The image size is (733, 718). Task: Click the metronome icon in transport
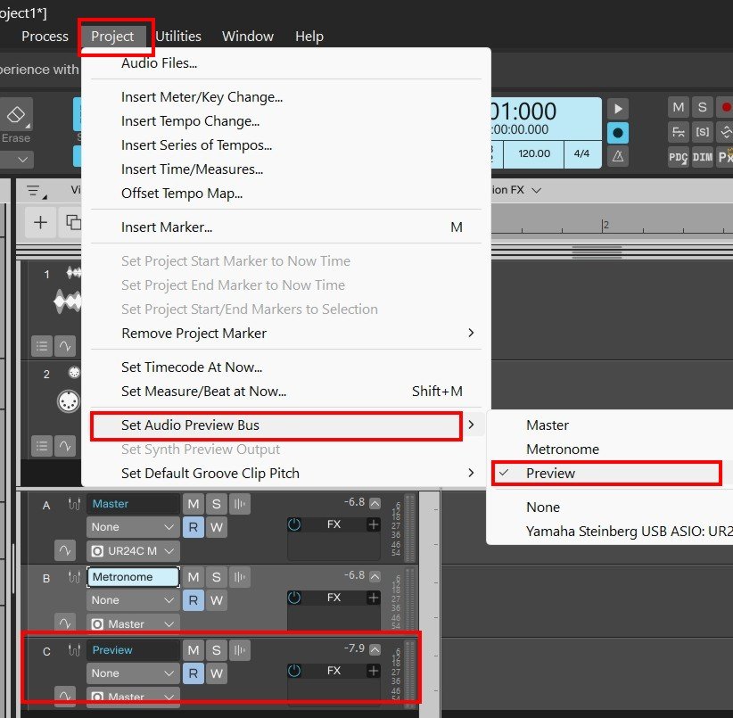pyautogui.click(x=617, y=155)
